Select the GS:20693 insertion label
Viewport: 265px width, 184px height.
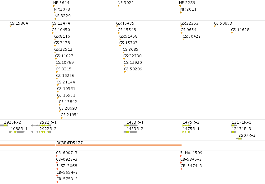pyautogui.click(x=68, y=108)
